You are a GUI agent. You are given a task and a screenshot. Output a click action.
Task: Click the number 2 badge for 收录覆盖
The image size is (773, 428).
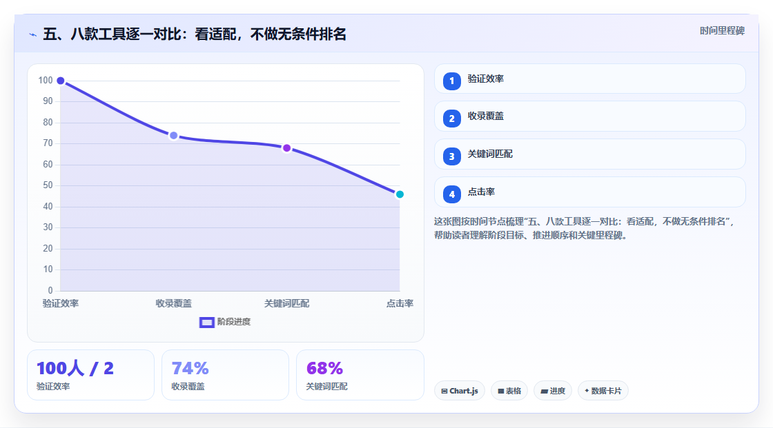pos(451,119)
